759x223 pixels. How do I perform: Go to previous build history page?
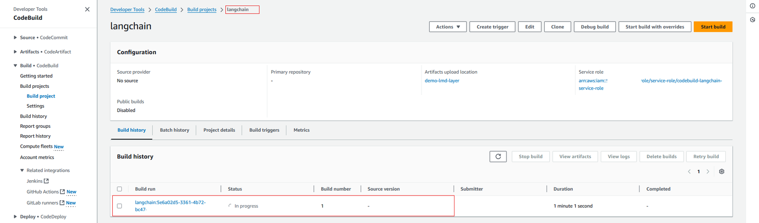tap(689, 172)
